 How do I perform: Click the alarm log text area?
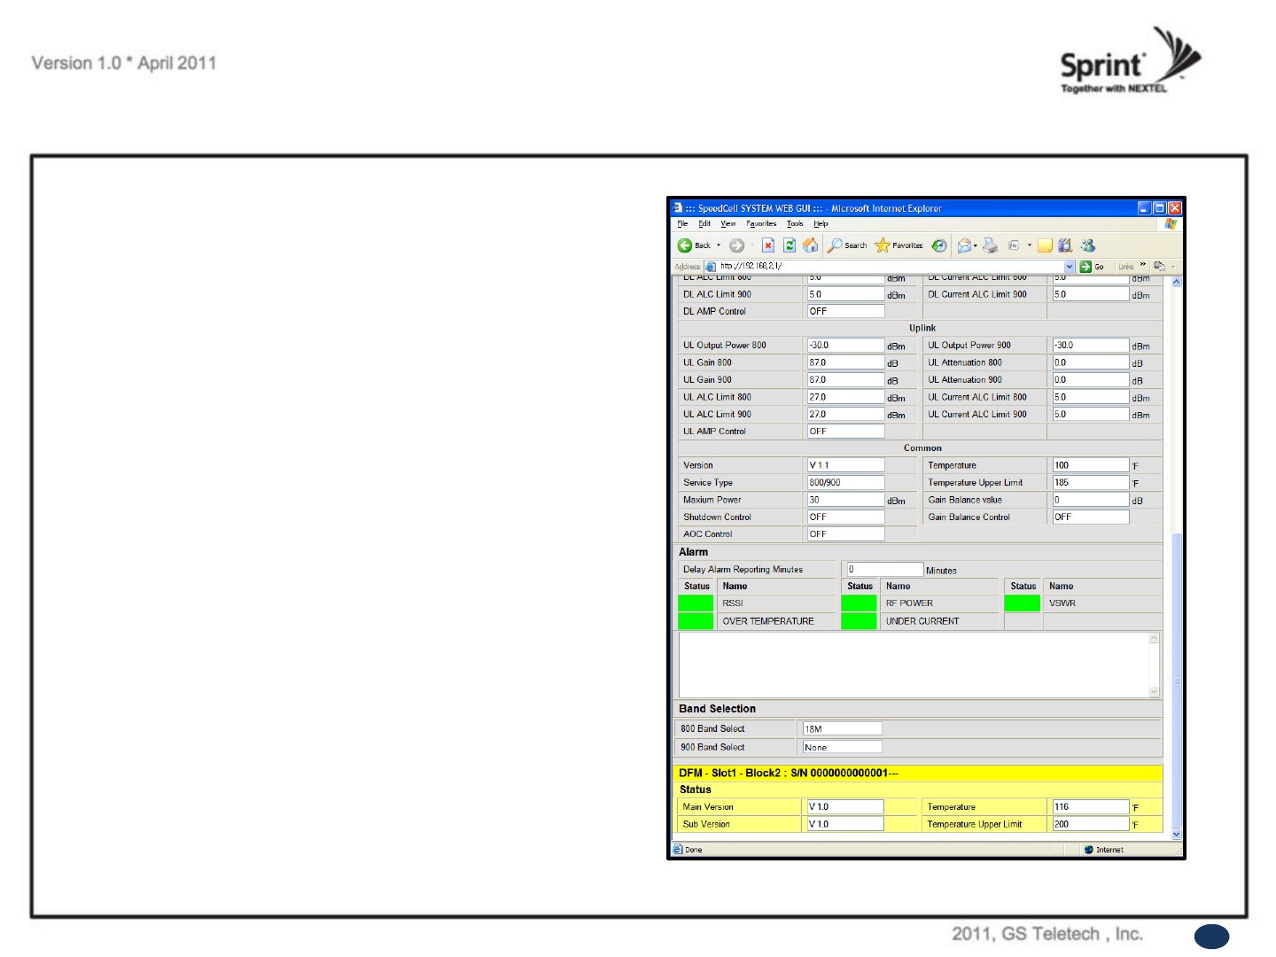click(x=919, y=665)
